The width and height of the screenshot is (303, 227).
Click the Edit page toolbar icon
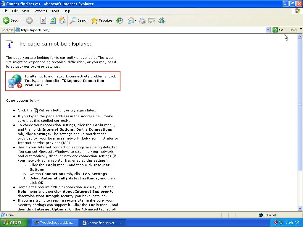point(152,20)
